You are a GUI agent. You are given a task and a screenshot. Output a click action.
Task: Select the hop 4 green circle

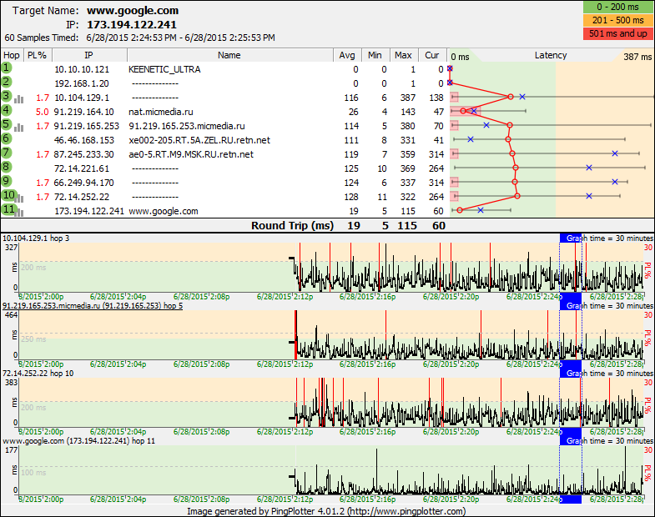tap(7, 110)
